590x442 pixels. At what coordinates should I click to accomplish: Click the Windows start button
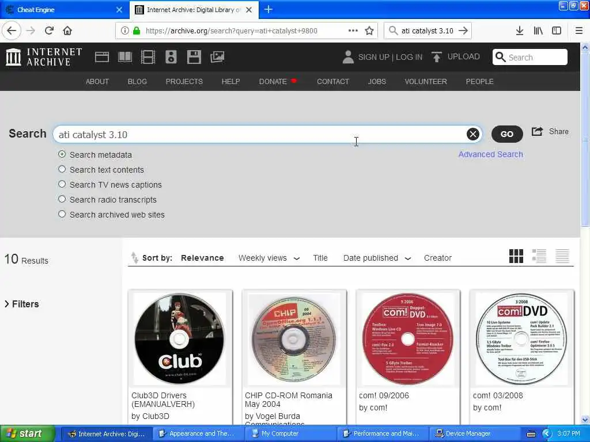point(27,433)
